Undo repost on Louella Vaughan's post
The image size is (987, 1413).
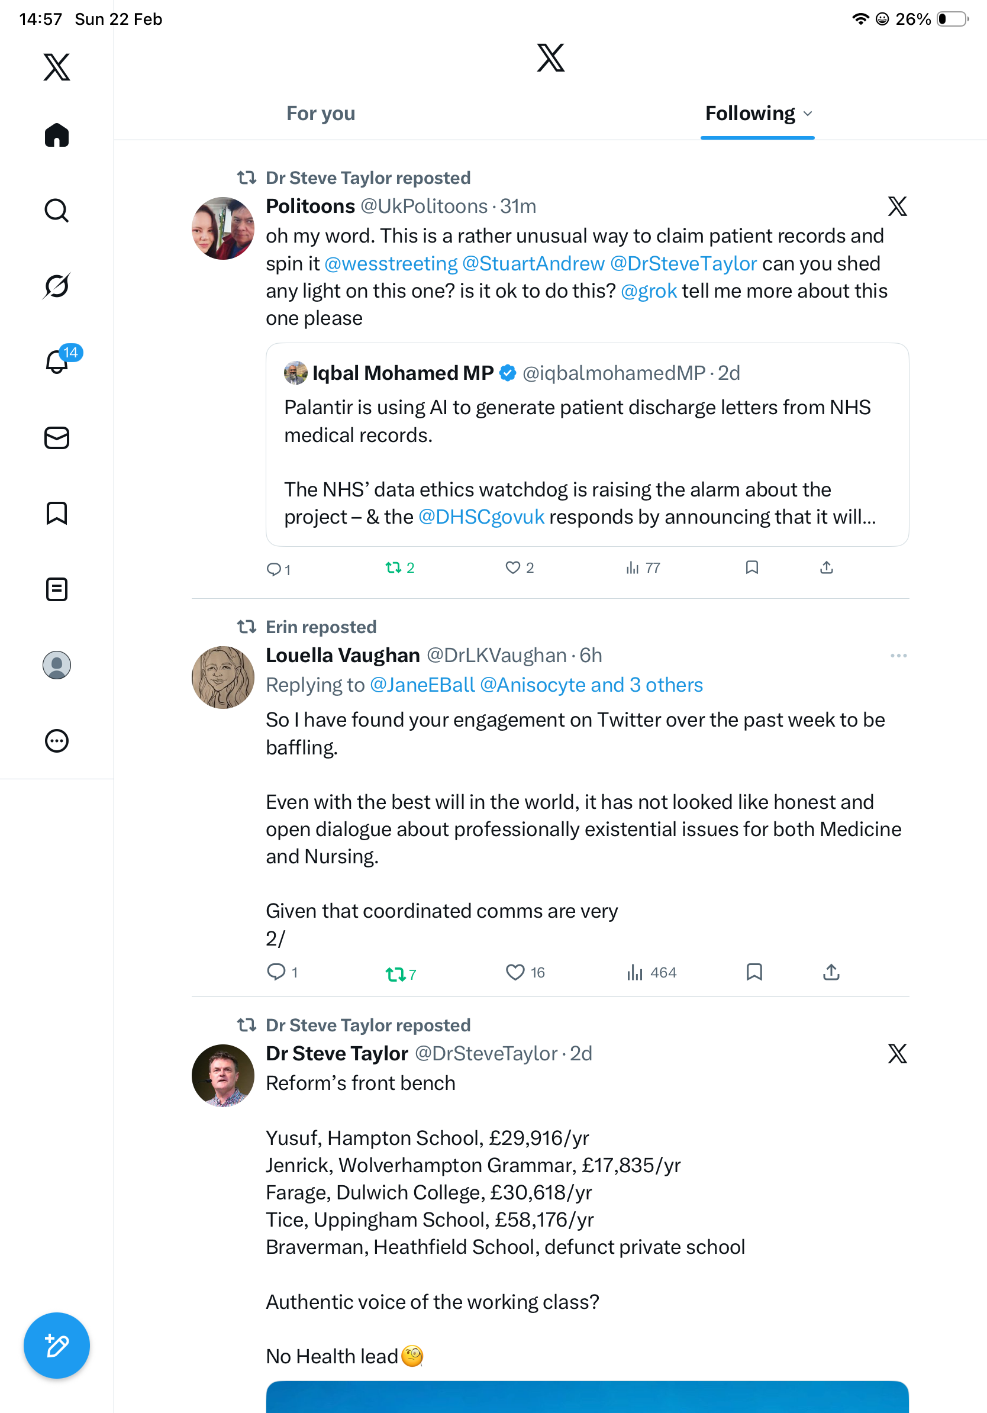point(395,973)
